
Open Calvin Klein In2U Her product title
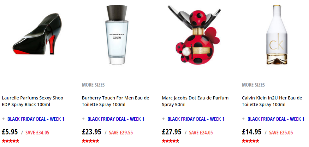point(272,101)
